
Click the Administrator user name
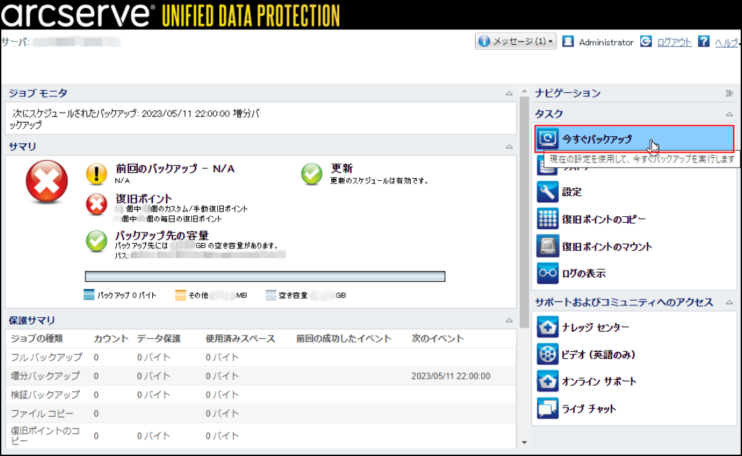(606, 43)
